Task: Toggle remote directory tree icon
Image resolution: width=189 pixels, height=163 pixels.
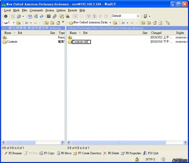Action: coord(168,23)
